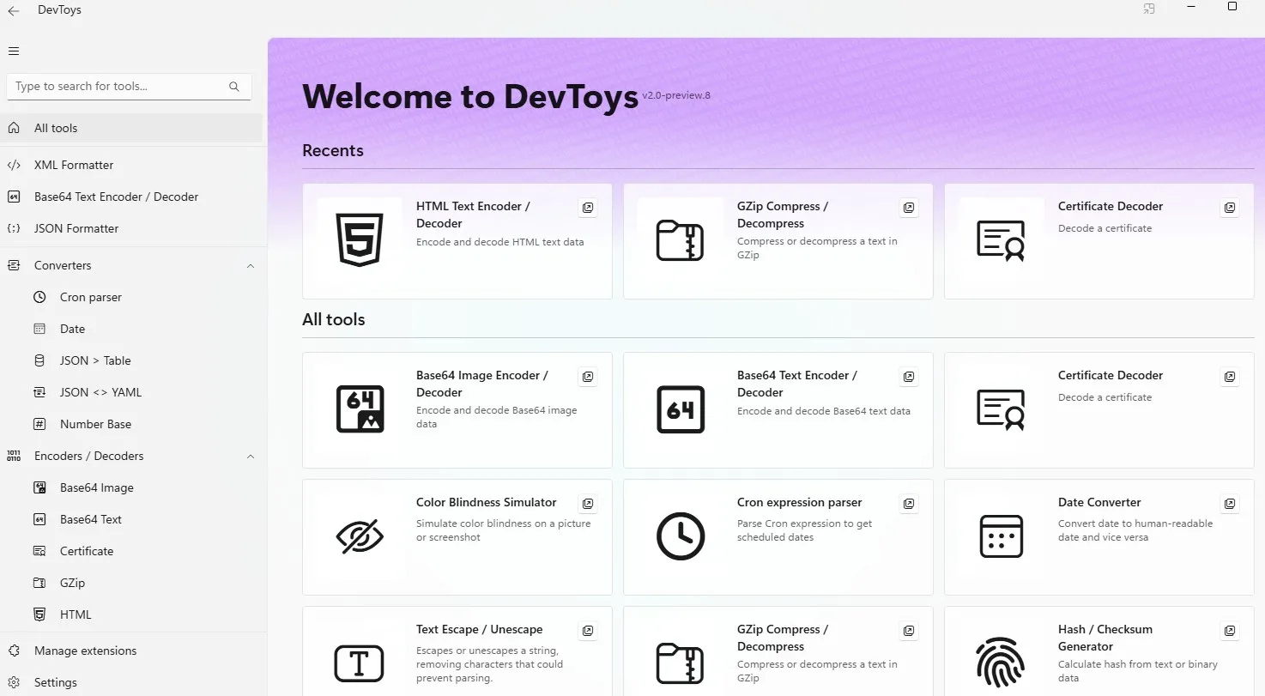
Task: Click the GZip folder icon in All tools
Action: [680, 664]
